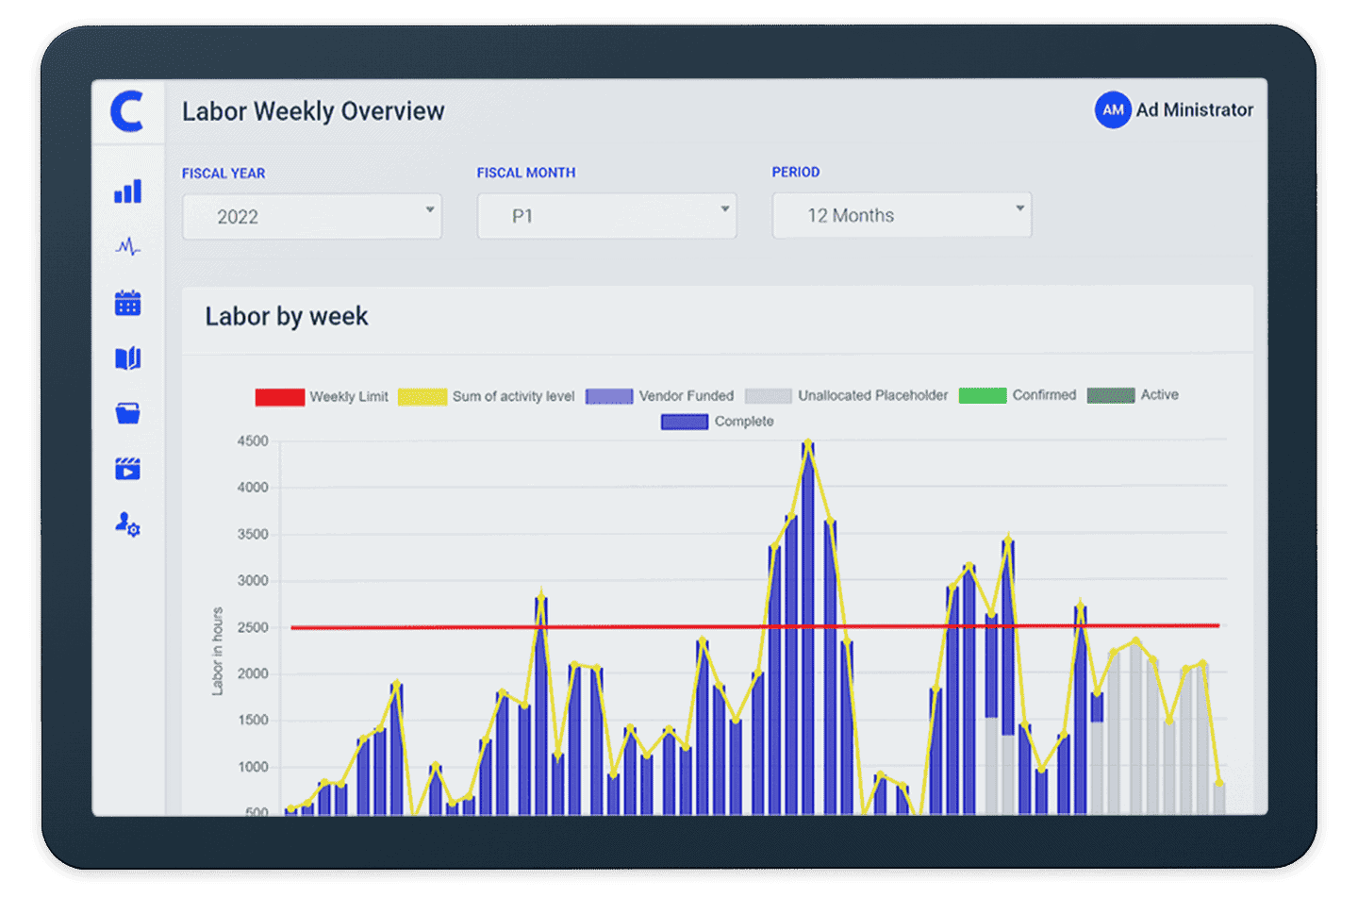Click the Complete legend color swatch
Image resolution: width=1358 pixels, height=897 pixels.
(x=684, y=422)
